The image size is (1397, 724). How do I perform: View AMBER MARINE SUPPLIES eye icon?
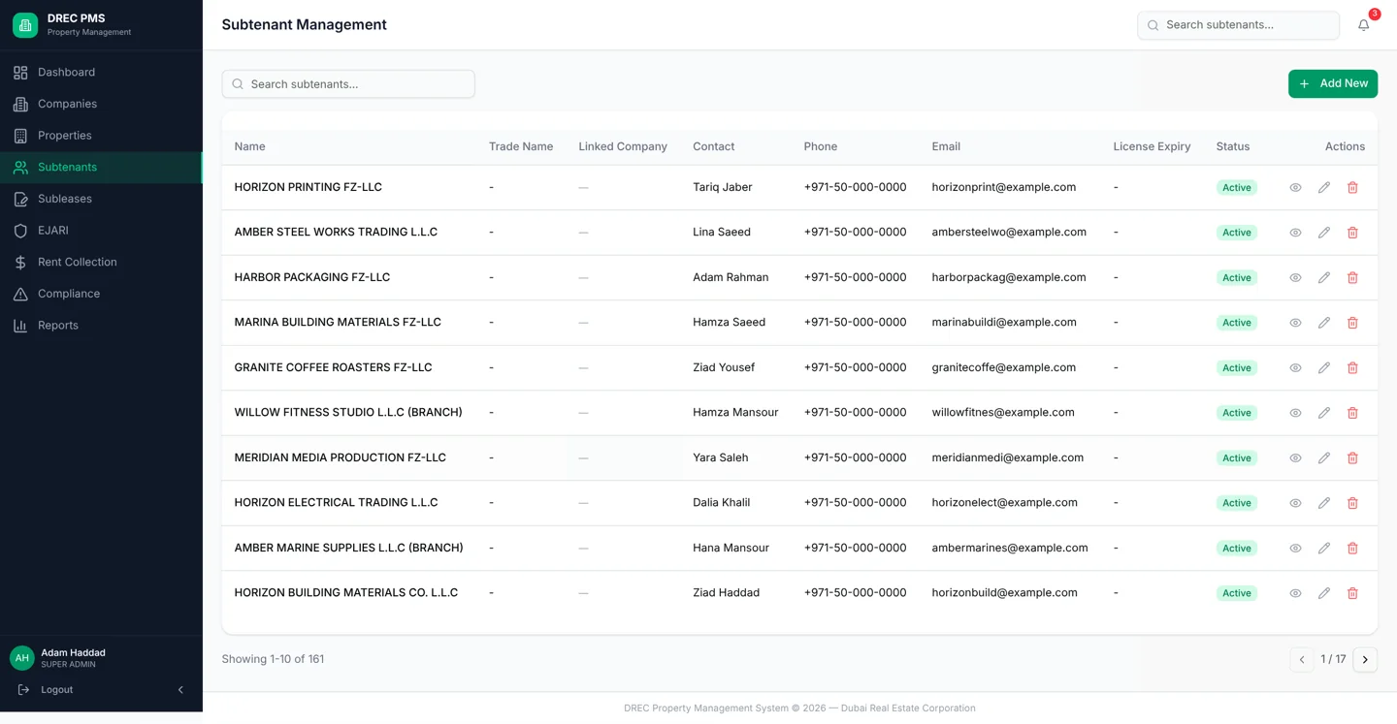(x=1295, y=549)
